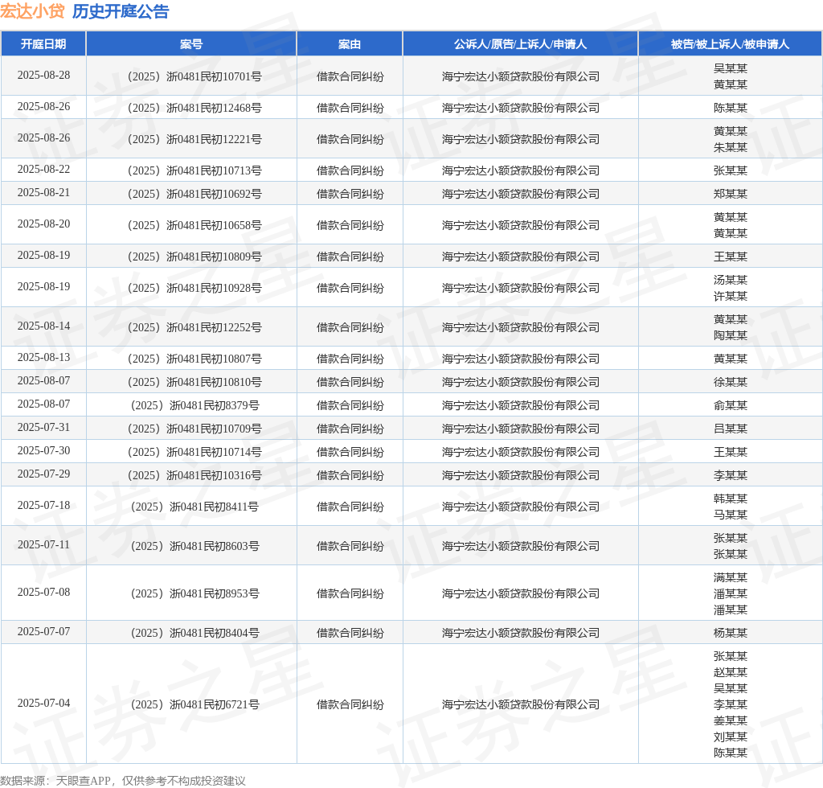
Task: Select date cell 2025-08-21
Action: pyautogui.click(x=43, y=193)
